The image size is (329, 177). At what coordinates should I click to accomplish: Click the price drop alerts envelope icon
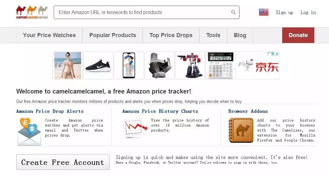click(29, 131)
